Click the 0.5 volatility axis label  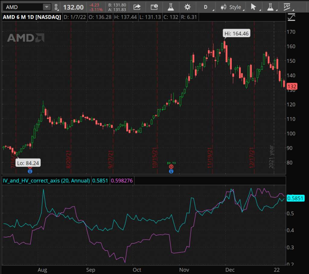pyautogui.click(x=290, y=213)
